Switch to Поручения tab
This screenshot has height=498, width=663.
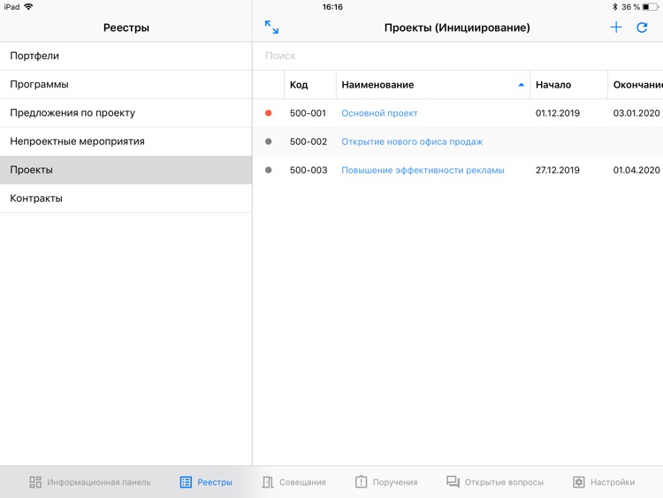(386, 482)
